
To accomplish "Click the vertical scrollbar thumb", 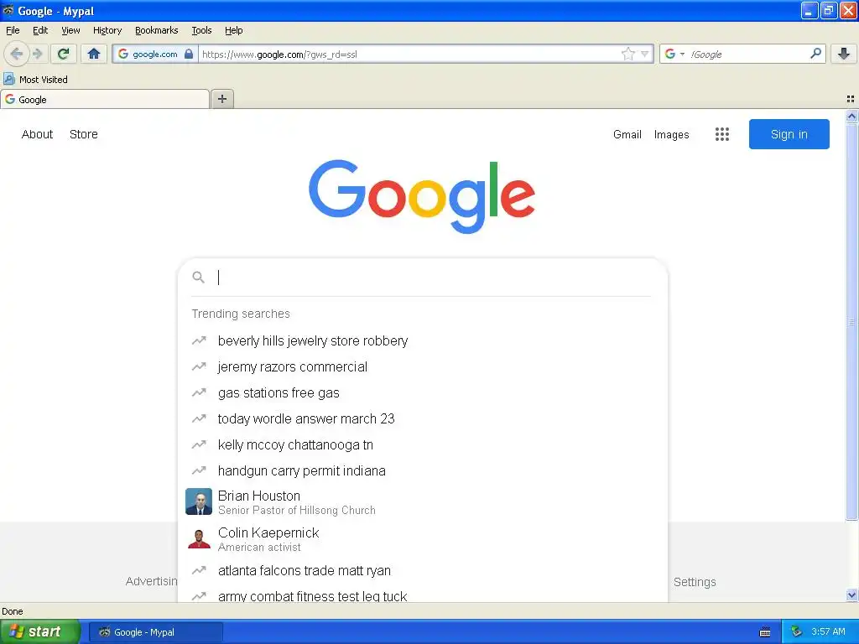I will 851,322.
